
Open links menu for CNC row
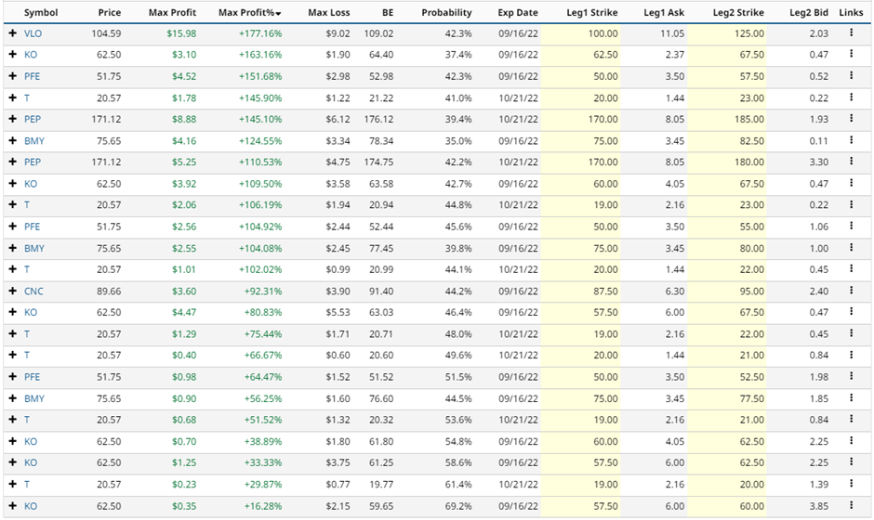coord(851,291)
